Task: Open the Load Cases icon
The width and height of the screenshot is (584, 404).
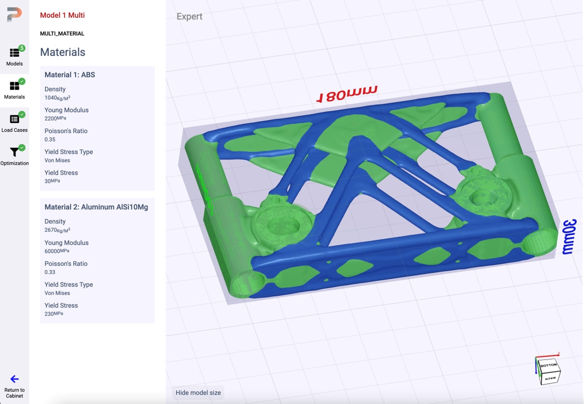Action: click(x=15, y=119)
